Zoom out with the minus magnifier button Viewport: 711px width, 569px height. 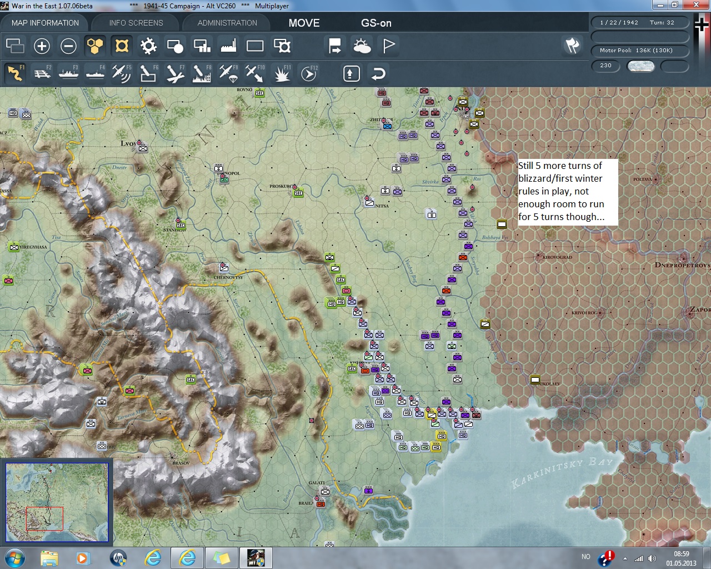pyautogui.click(x=68, y=46)
